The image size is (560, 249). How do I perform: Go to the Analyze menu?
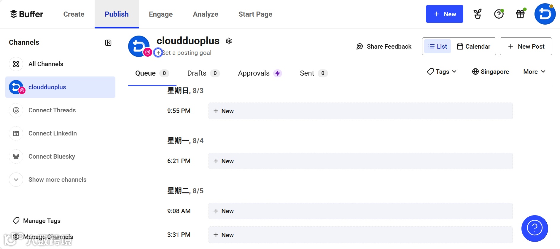(x=206, y=14)
